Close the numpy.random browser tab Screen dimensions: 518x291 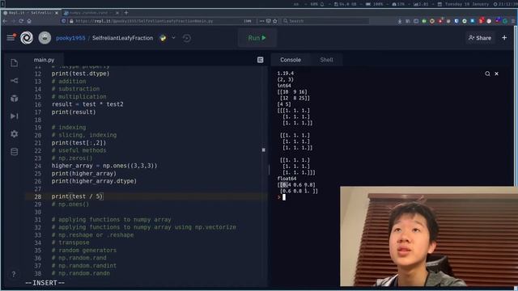click(x=117, y=13)
